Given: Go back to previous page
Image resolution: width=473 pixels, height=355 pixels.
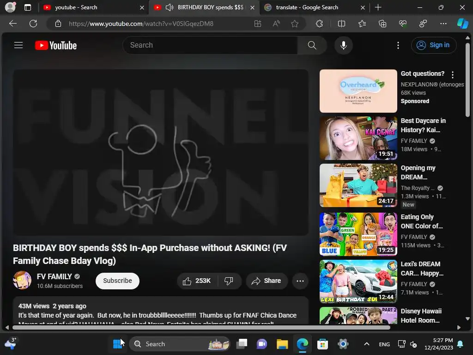Looking at the screenshot, I should pos(12,24).
